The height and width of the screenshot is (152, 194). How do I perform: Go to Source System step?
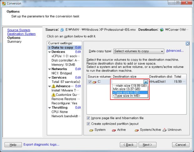coord(19,30)
